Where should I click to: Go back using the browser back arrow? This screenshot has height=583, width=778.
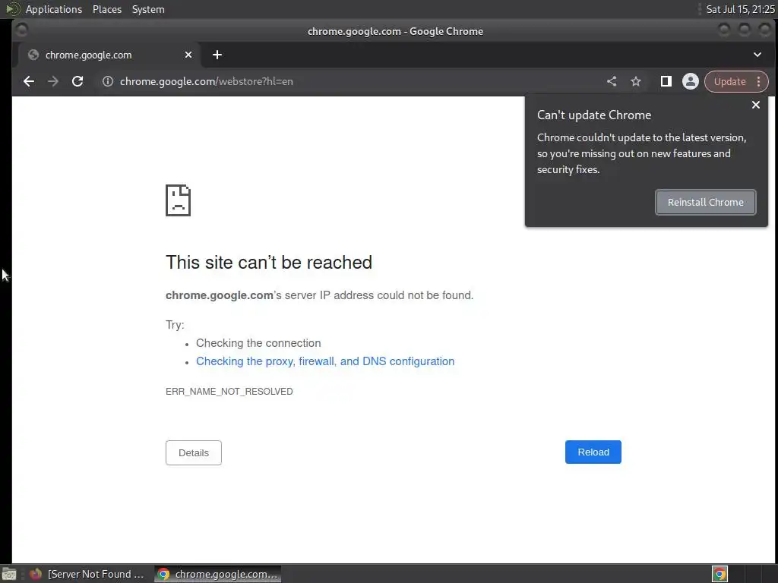pyautogui.click(x=29, y=81)
